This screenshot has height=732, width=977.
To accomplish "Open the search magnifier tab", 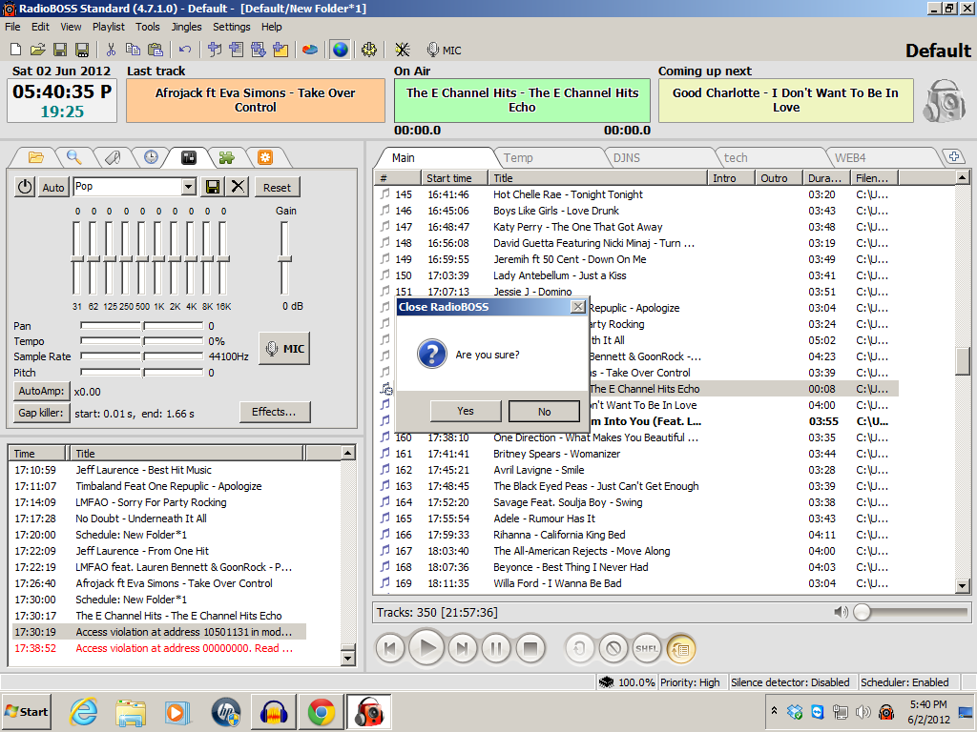I will pos(73,157).
